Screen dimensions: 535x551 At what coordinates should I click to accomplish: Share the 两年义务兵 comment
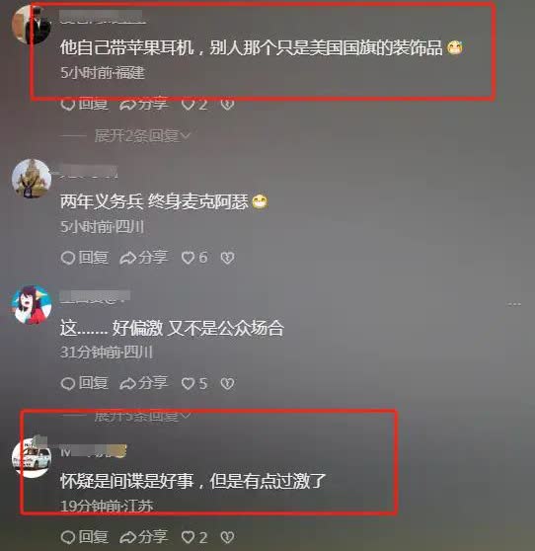pyautogui.click(x=144, y=258)
